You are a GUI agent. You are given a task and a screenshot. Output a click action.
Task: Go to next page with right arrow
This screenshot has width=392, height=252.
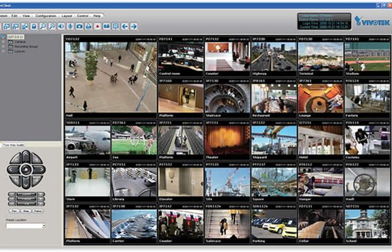[x=134, y=26]
